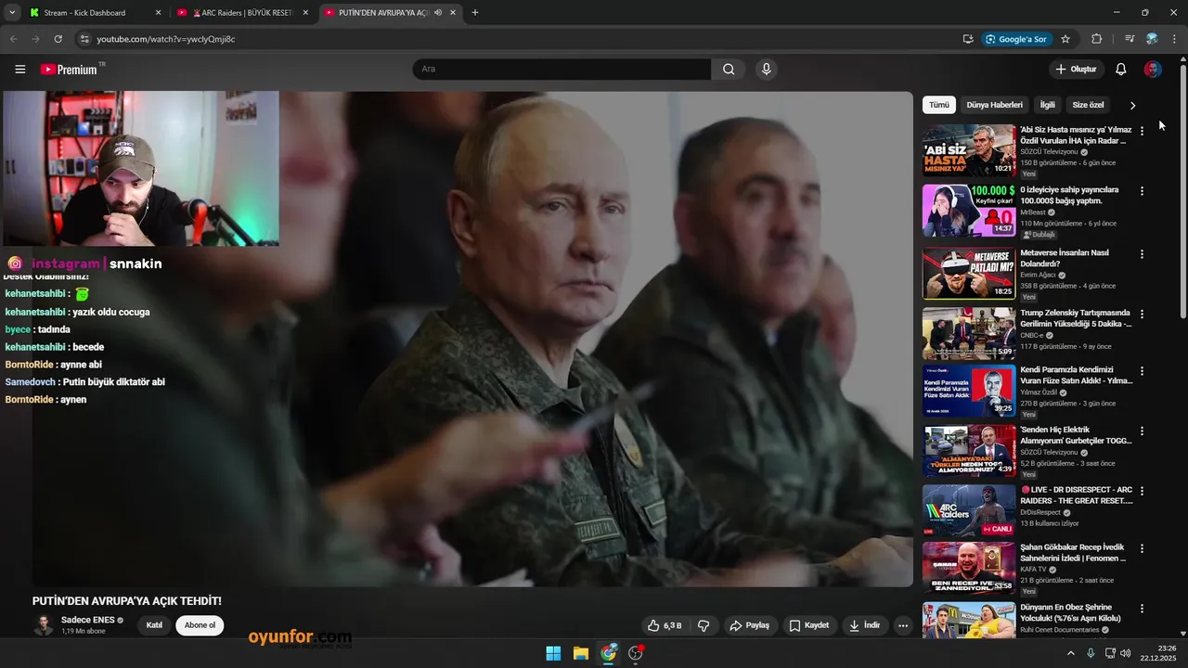This screenshot has height=668, width=1188.
Task: Open site information icon in address bar
Action: 84,39
